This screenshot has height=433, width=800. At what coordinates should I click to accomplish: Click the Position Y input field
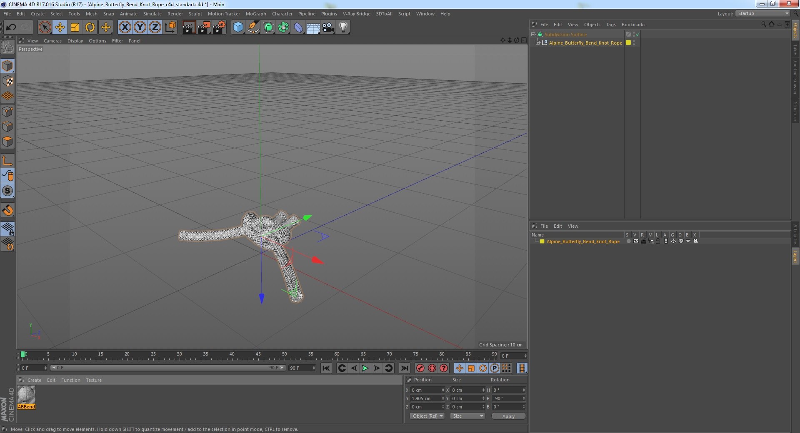(427, 398)
